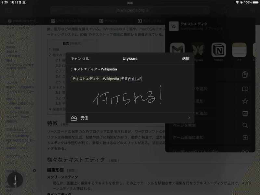Open the language settings gear icon

click(x=34, y=170)
